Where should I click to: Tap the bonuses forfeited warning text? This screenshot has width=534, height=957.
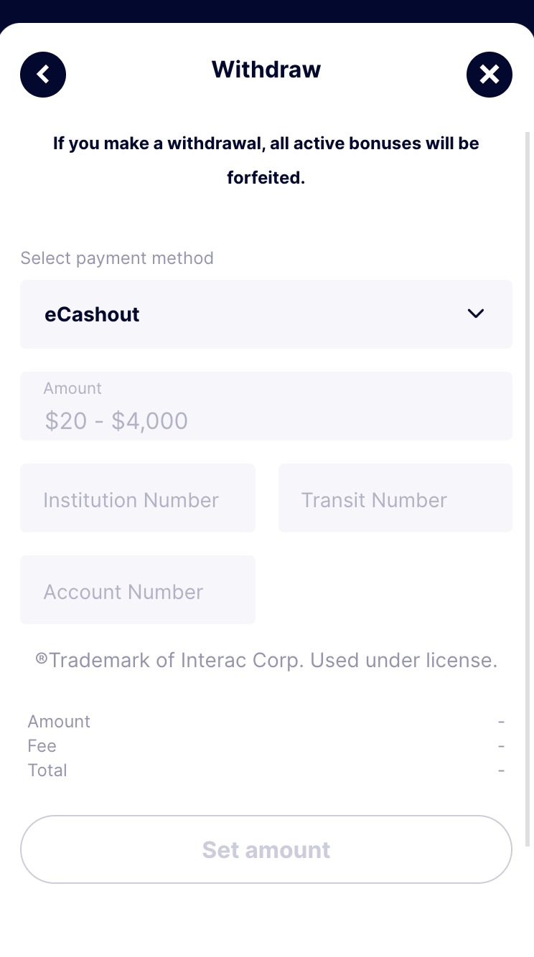click(266, 160)
